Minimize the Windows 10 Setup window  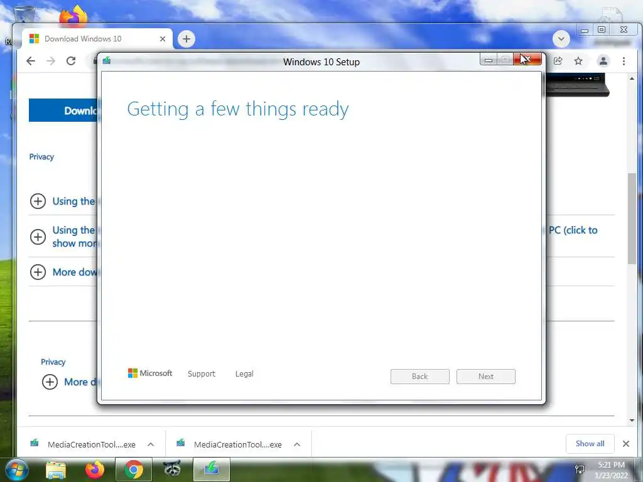489,60
